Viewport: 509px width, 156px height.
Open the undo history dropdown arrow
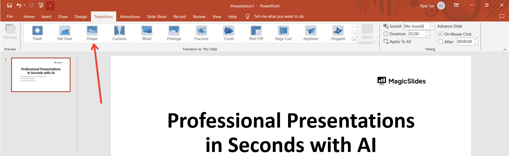point(24,5)
